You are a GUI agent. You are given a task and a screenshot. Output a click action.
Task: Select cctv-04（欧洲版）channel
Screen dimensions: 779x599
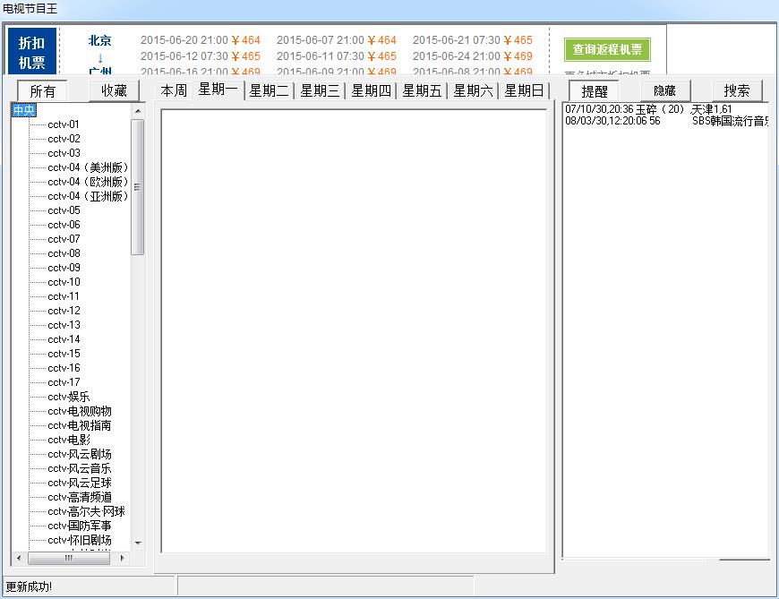[88, 182]
